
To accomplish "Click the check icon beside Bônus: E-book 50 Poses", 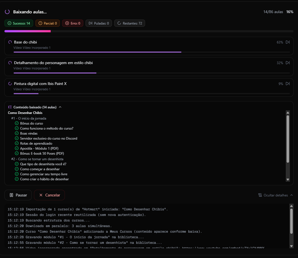I will (x=17, y=153).
